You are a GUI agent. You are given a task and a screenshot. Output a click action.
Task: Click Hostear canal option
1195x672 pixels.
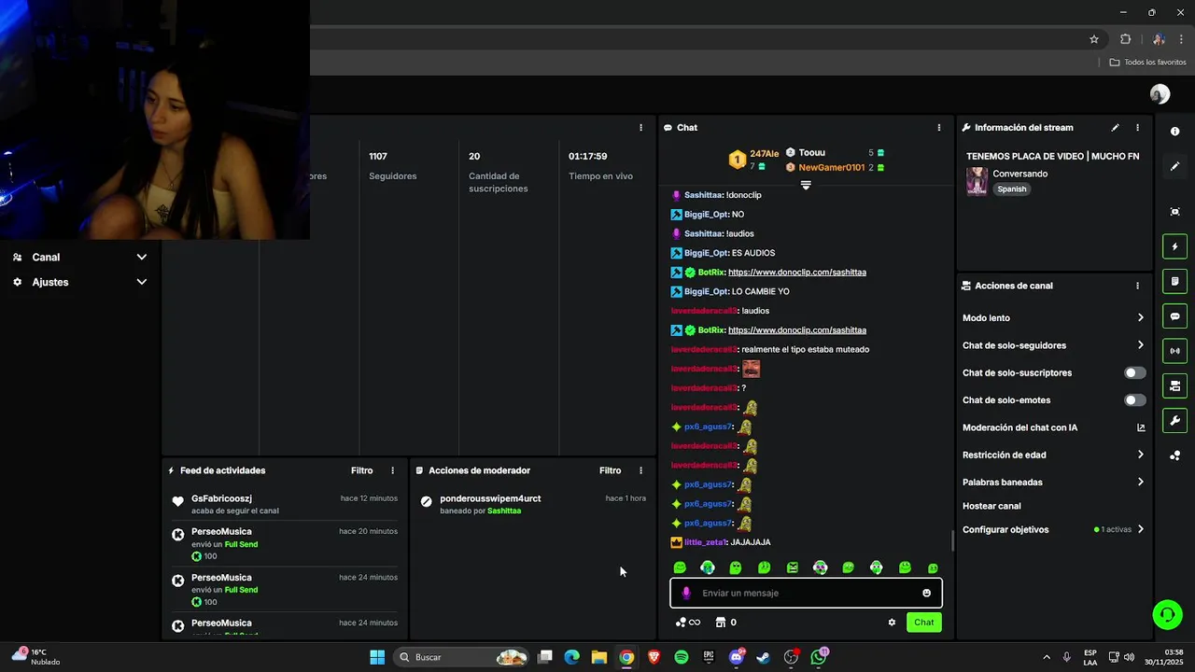point(991,506)
